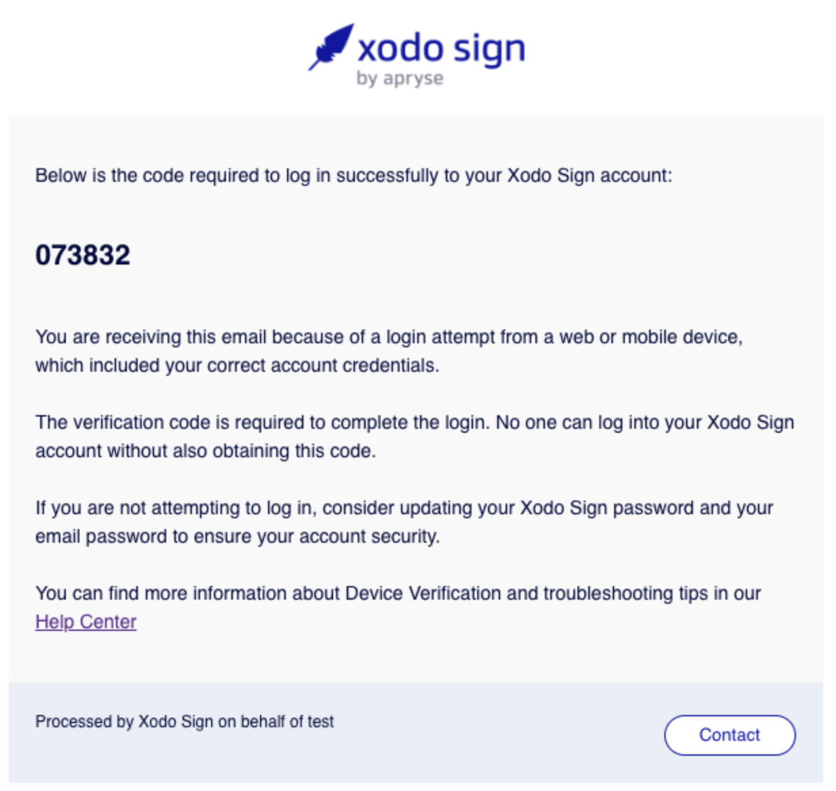Click 'account without also obtaining this code' line

click(x=206, y=451)
